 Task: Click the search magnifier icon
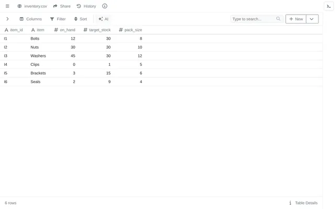278,19
